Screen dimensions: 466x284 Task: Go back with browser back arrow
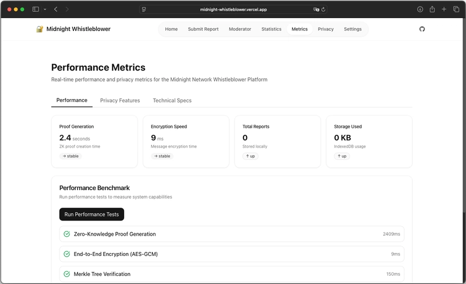point(55,9)
